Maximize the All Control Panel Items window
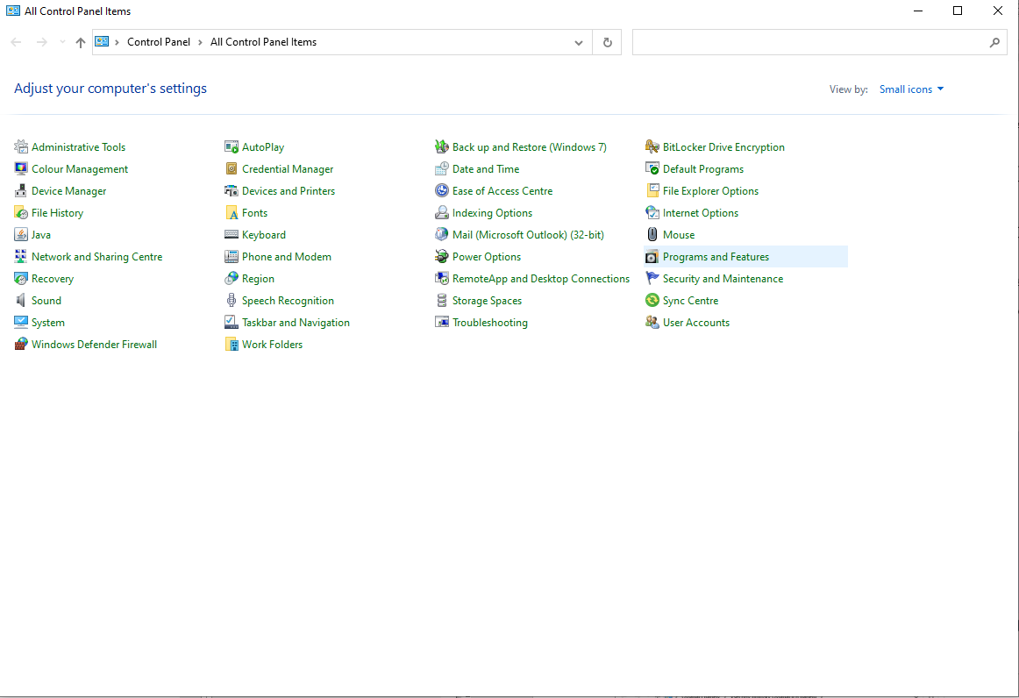The height and width of the screenshot is (698, 1019). 958,11
